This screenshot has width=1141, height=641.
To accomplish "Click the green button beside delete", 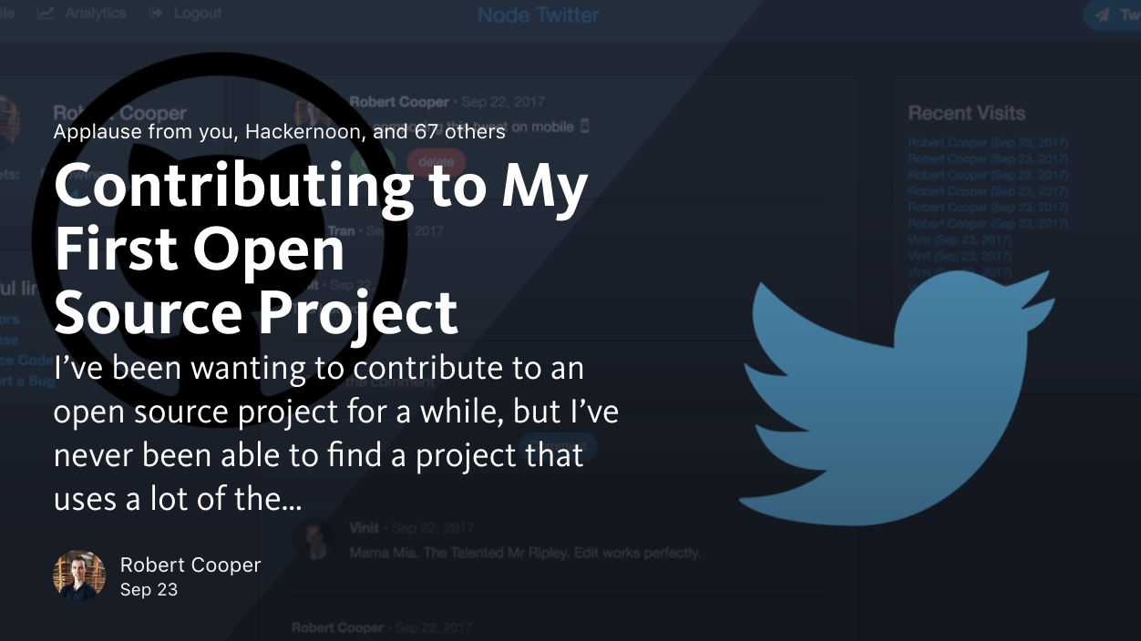I will click(372, 161).
